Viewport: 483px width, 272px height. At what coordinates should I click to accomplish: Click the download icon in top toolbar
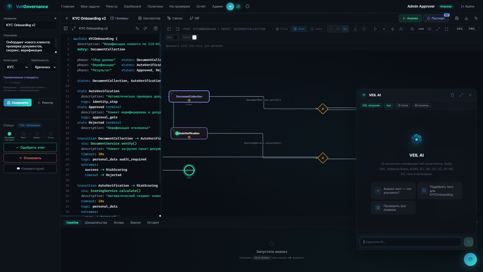(466, 18)
